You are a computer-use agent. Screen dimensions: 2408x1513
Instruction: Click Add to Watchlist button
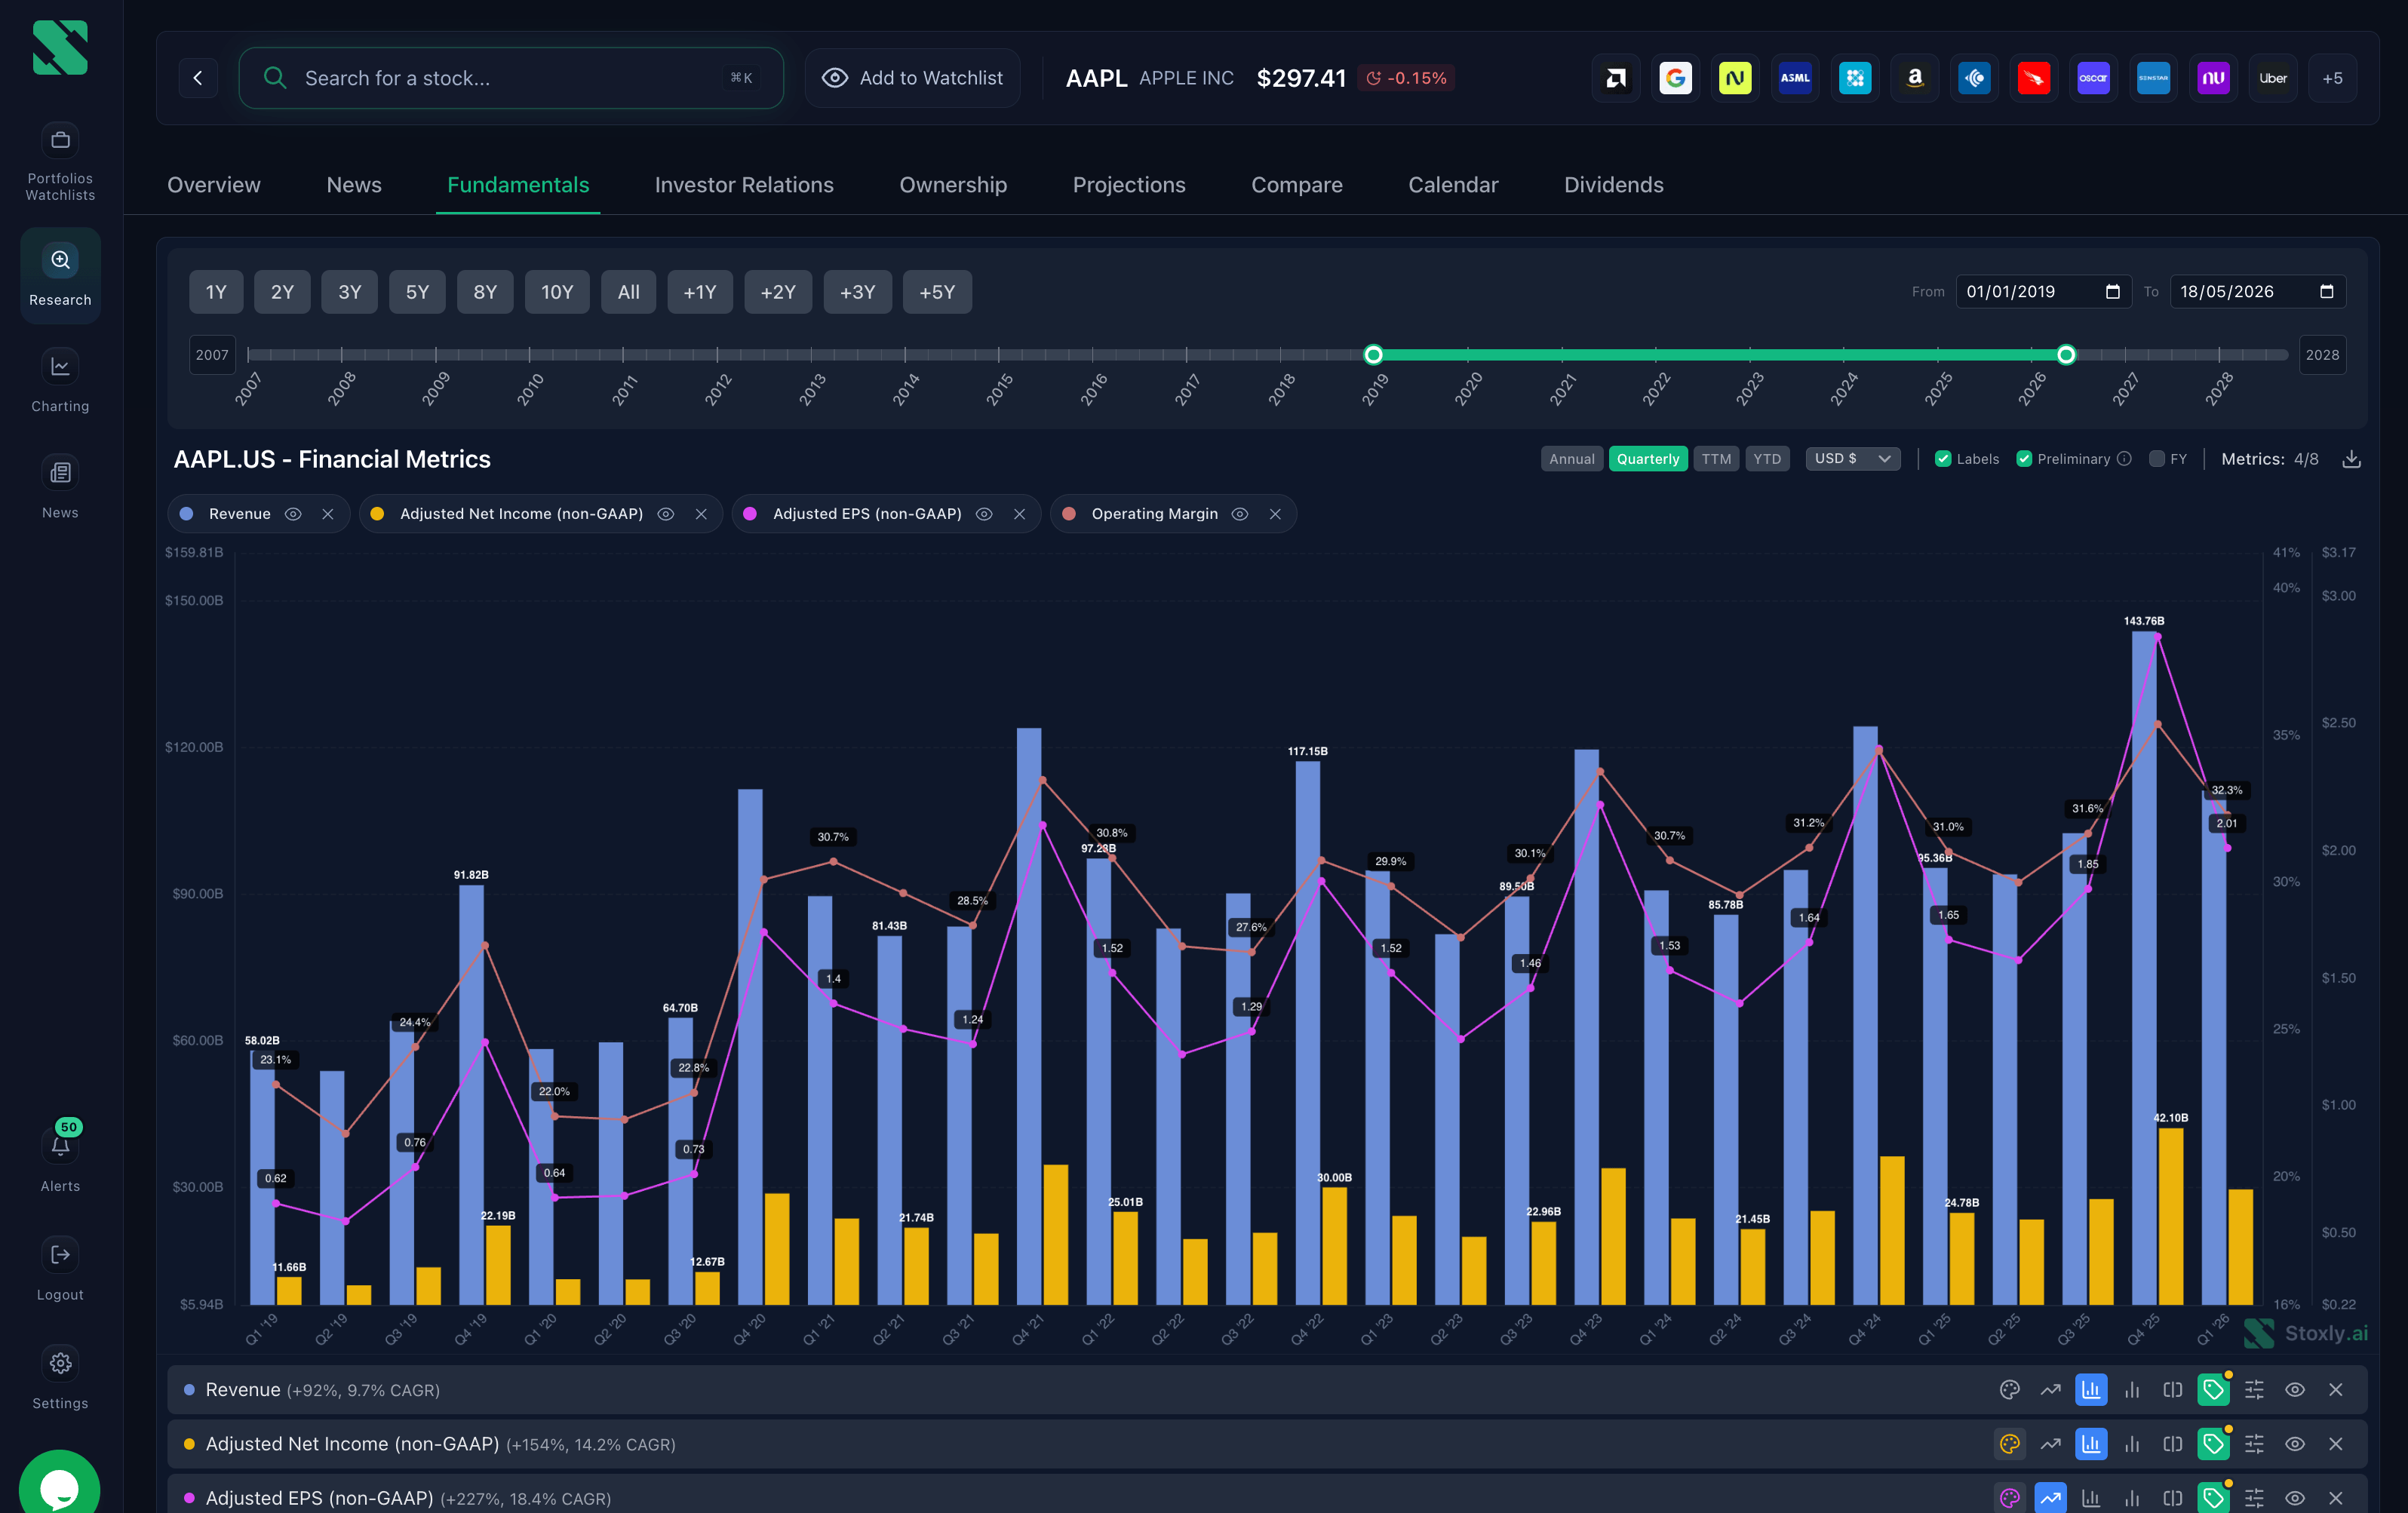click(913, 78)
